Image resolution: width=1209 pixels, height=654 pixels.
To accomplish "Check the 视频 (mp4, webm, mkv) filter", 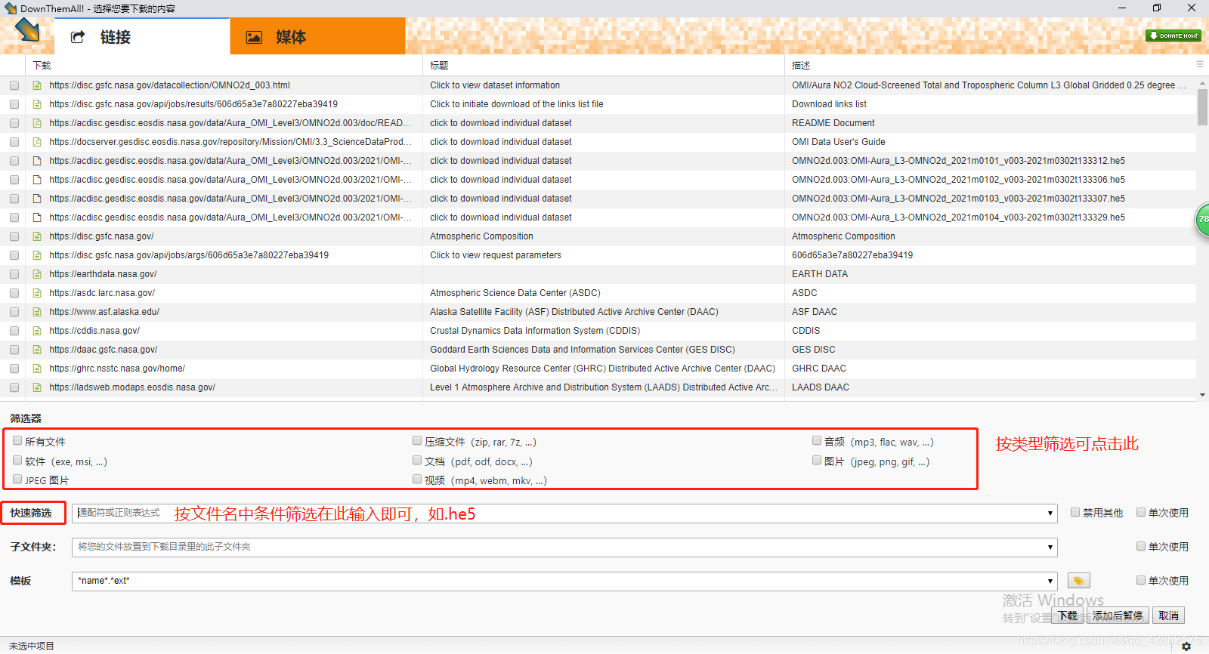I will [417, 479].
